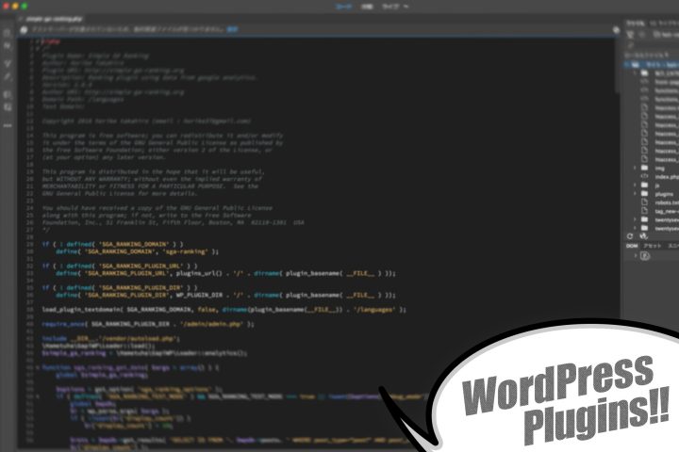Click the pencil-like icon in the left toolbar
This screenshot has height=452, width=679.
point(8,77)
